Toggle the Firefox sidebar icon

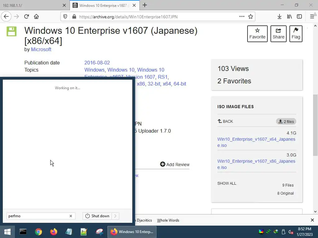(x=299, y=17)
